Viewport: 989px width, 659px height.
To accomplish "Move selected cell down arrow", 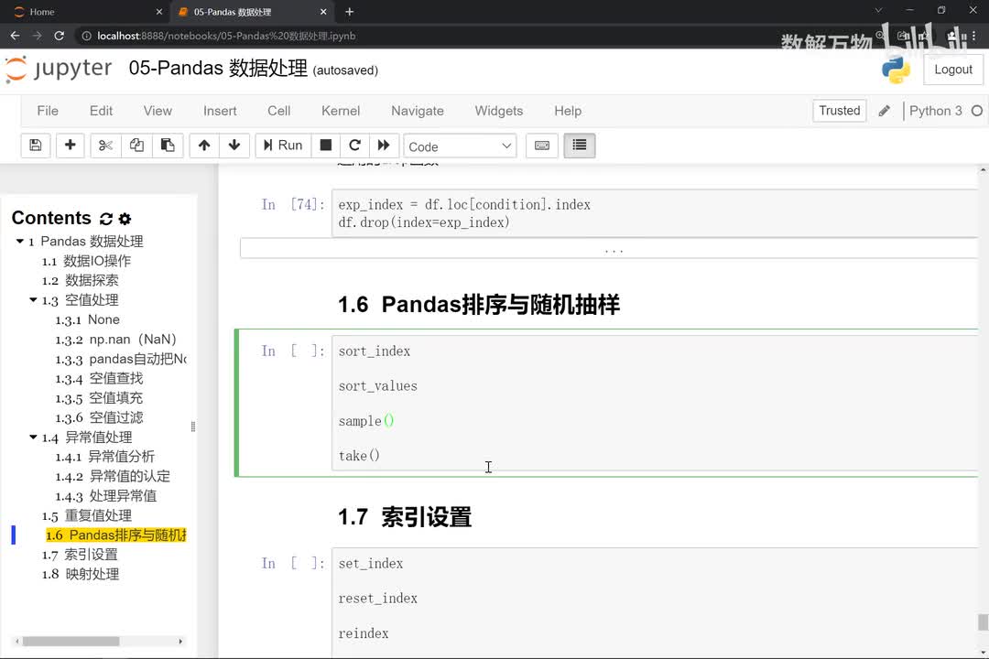I will point(234,146).
